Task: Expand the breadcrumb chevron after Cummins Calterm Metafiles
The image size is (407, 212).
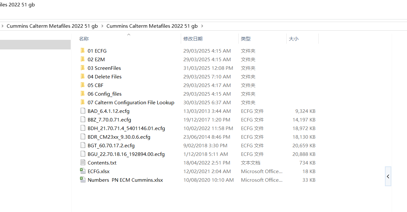Action: pos(102,26)
